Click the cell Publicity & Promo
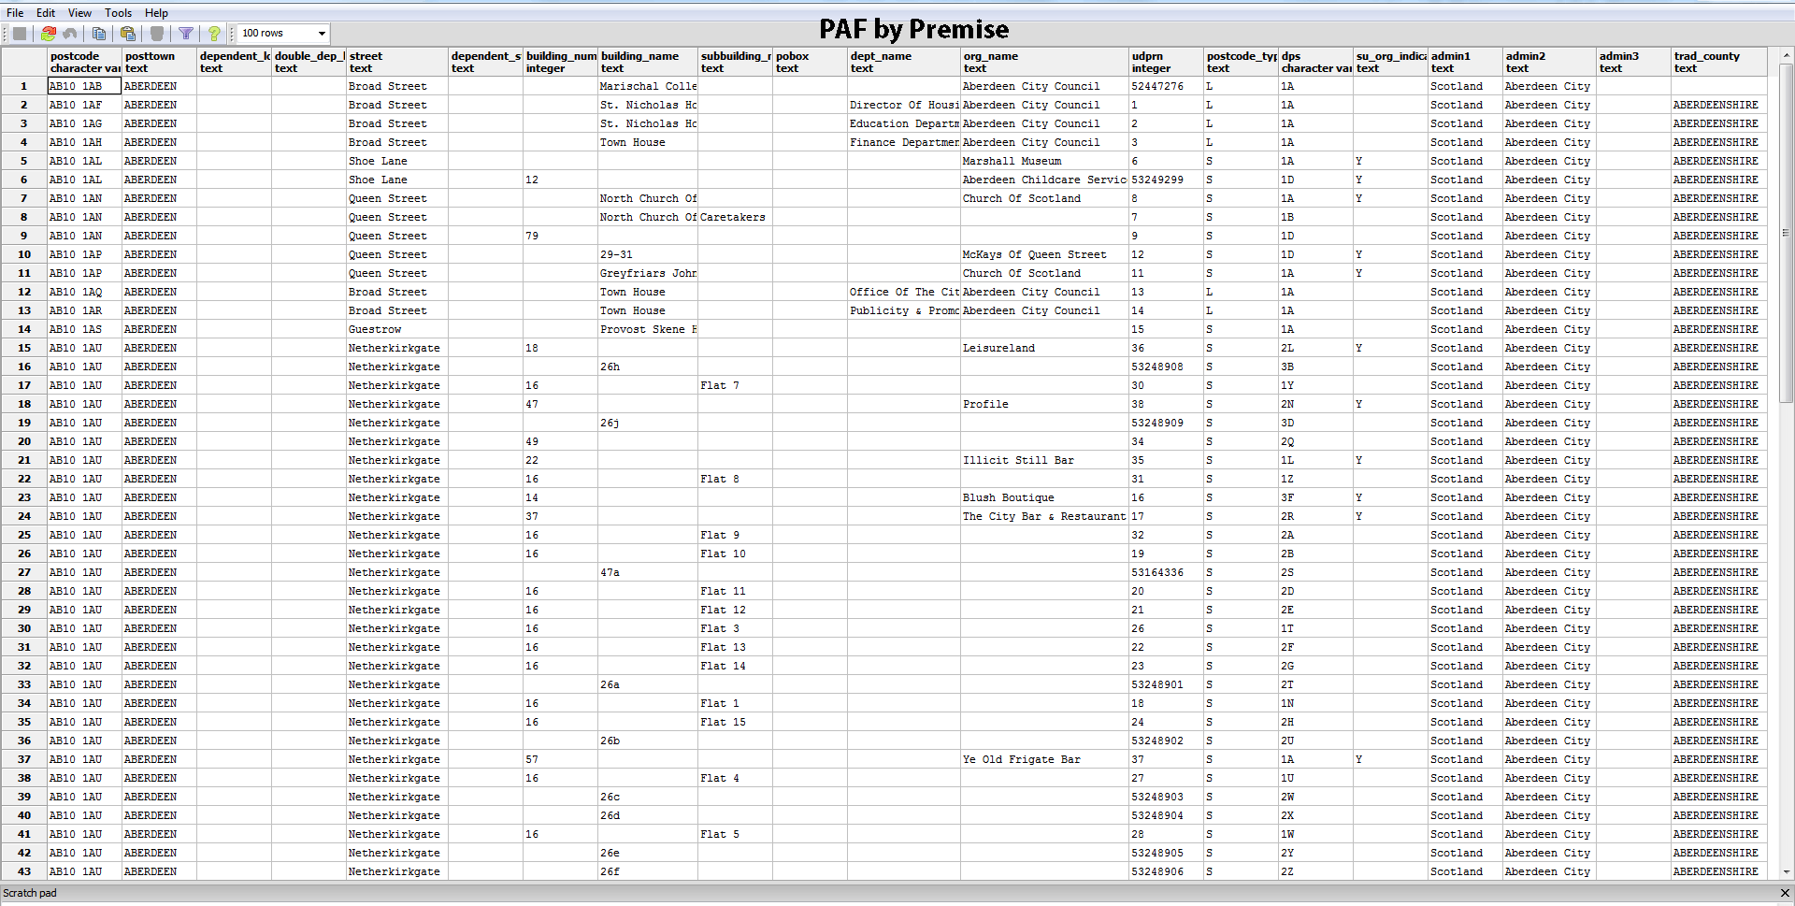The image size is (1795, 906). (x=904, y=310)
